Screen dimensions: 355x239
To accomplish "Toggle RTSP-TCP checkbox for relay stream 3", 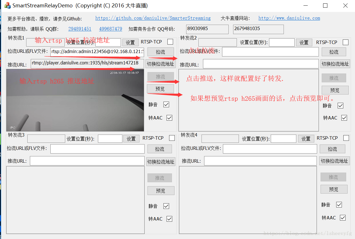I will pyautogui.click(x=172, y=138).
